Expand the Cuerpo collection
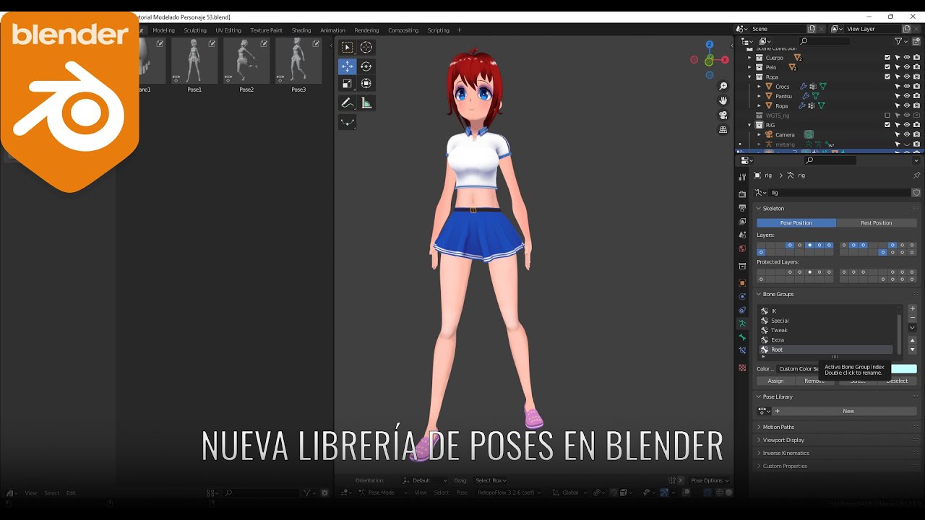This screenshot has width=925, height=520. pos(749,58)
